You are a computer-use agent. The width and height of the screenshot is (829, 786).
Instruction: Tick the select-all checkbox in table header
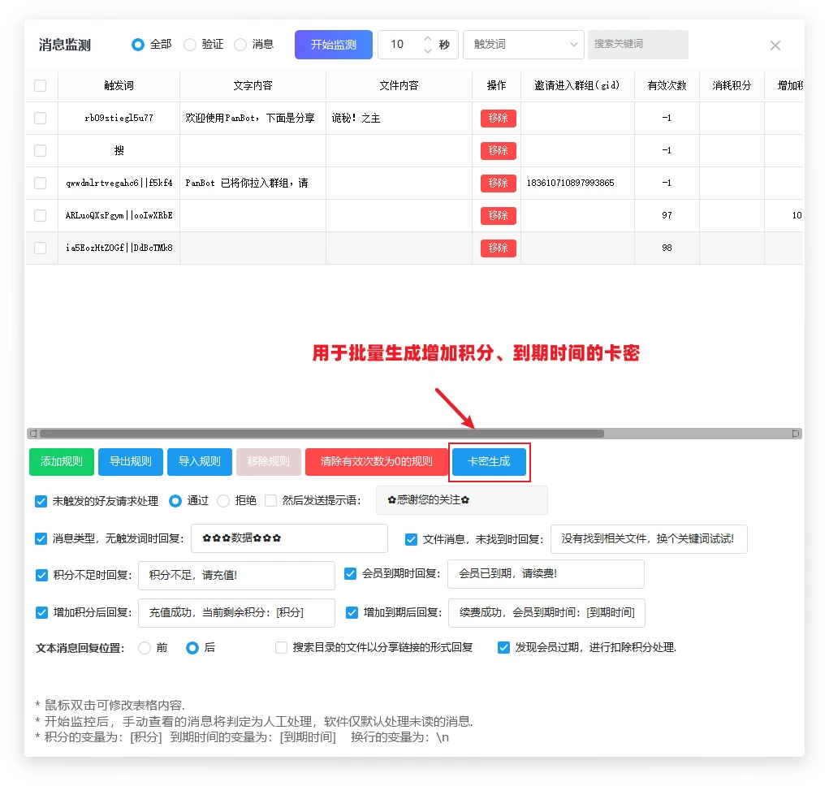click(41, 86)
